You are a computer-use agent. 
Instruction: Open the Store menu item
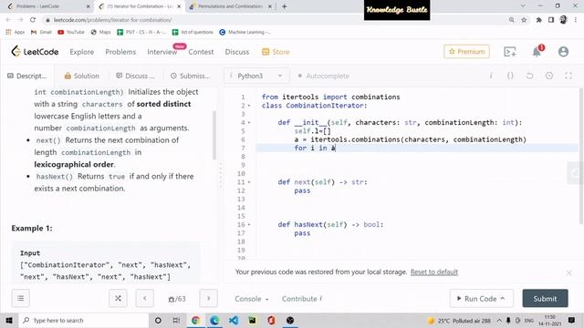tap(276, 52)
